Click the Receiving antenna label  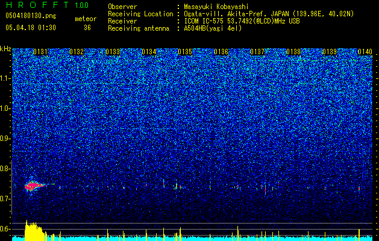pyautogui.click(x=139, y=28)
